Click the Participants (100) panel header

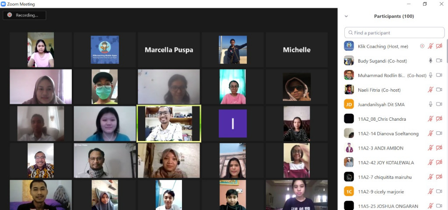pos(394,16)
